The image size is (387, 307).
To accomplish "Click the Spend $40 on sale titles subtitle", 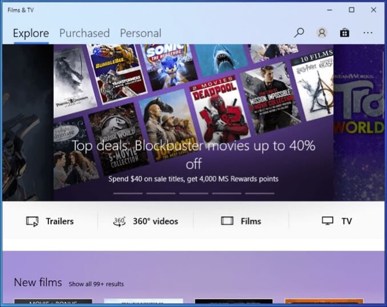I will pos(193,179).
